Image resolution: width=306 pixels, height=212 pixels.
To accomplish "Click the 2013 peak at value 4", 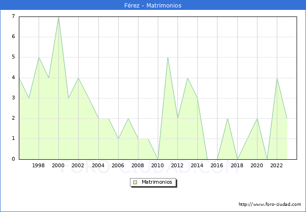I will point(187,78).
